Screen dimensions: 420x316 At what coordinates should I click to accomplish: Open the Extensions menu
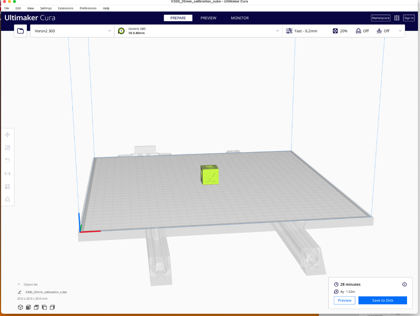(x=66, y=8)
